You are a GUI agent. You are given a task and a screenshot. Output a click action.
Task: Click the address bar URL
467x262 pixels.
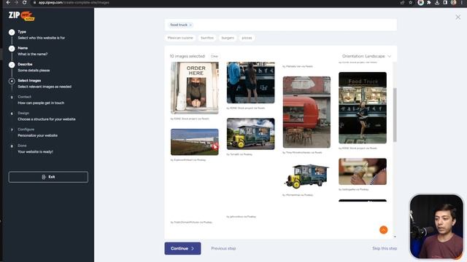tap(74, 2)
